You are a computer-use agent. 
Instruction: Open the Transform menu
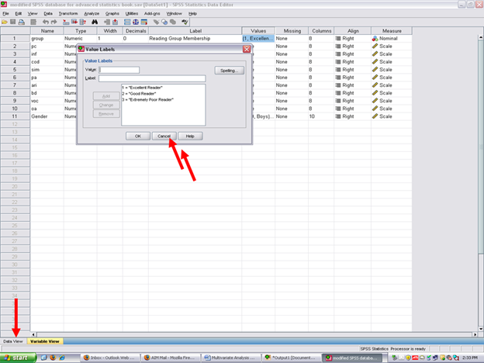67,13
